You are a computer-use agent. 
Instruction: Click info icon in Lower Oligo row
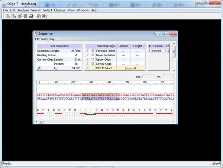point(87,64)
